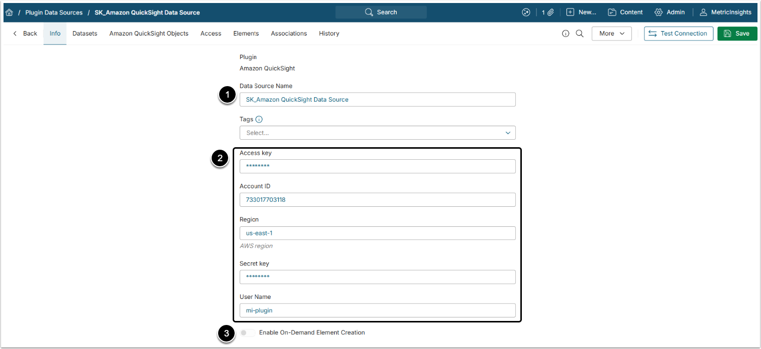Click the info icon beside Tags
This screenshot has height=349, width=761.
259,120
